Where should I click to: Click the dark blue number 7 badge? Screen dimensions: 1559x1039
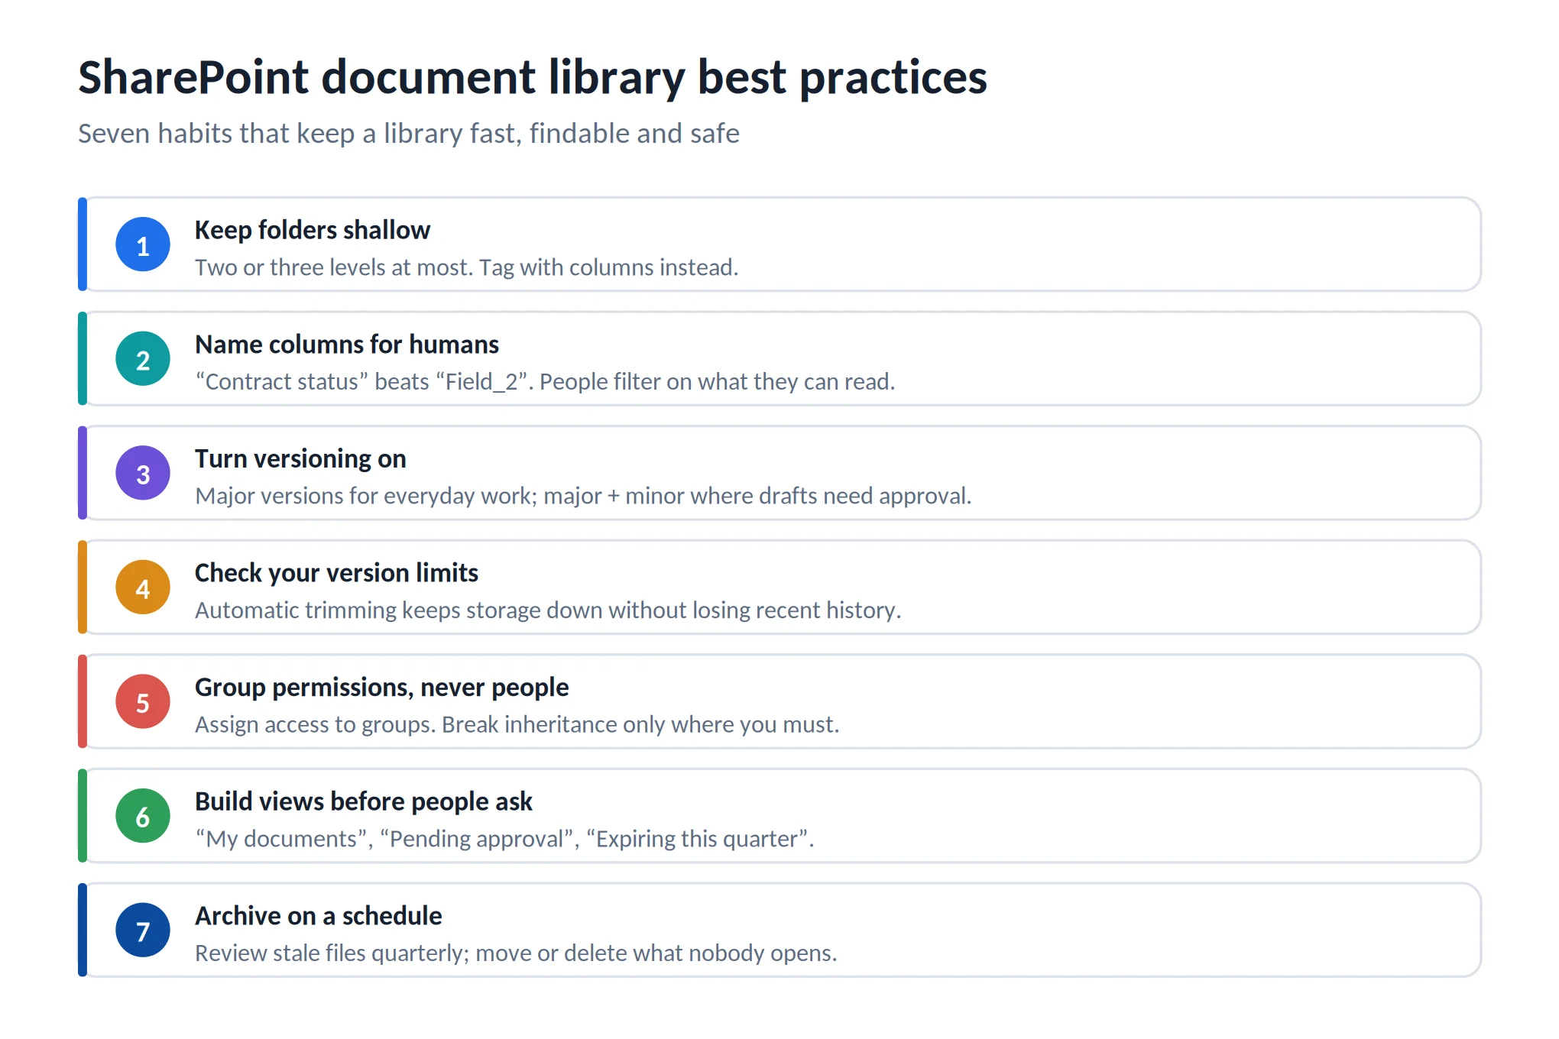[x=143, y=931]
